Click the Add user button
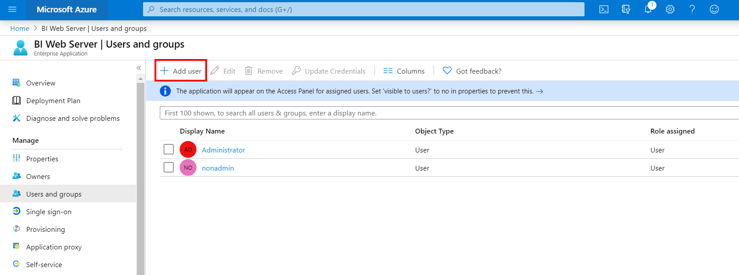The height and width of the screenshot is (275, 739). [x=181, y=71]
